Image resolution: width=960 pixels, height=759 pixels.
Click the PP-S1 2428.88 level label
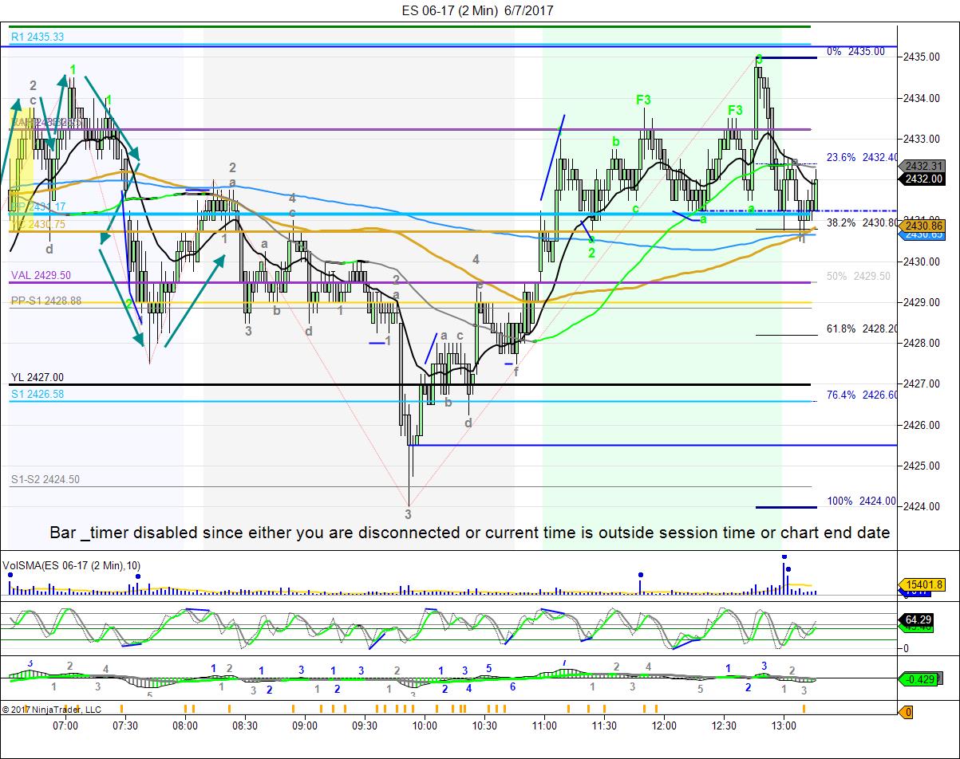pos(46,301)
